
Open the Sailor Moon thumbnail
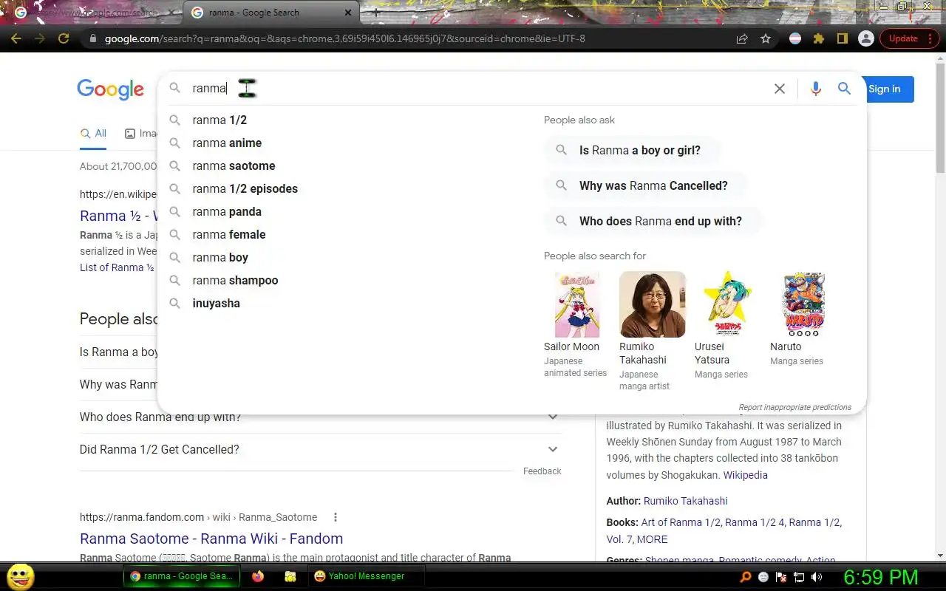pyautogui.click(x=577, y=304)
